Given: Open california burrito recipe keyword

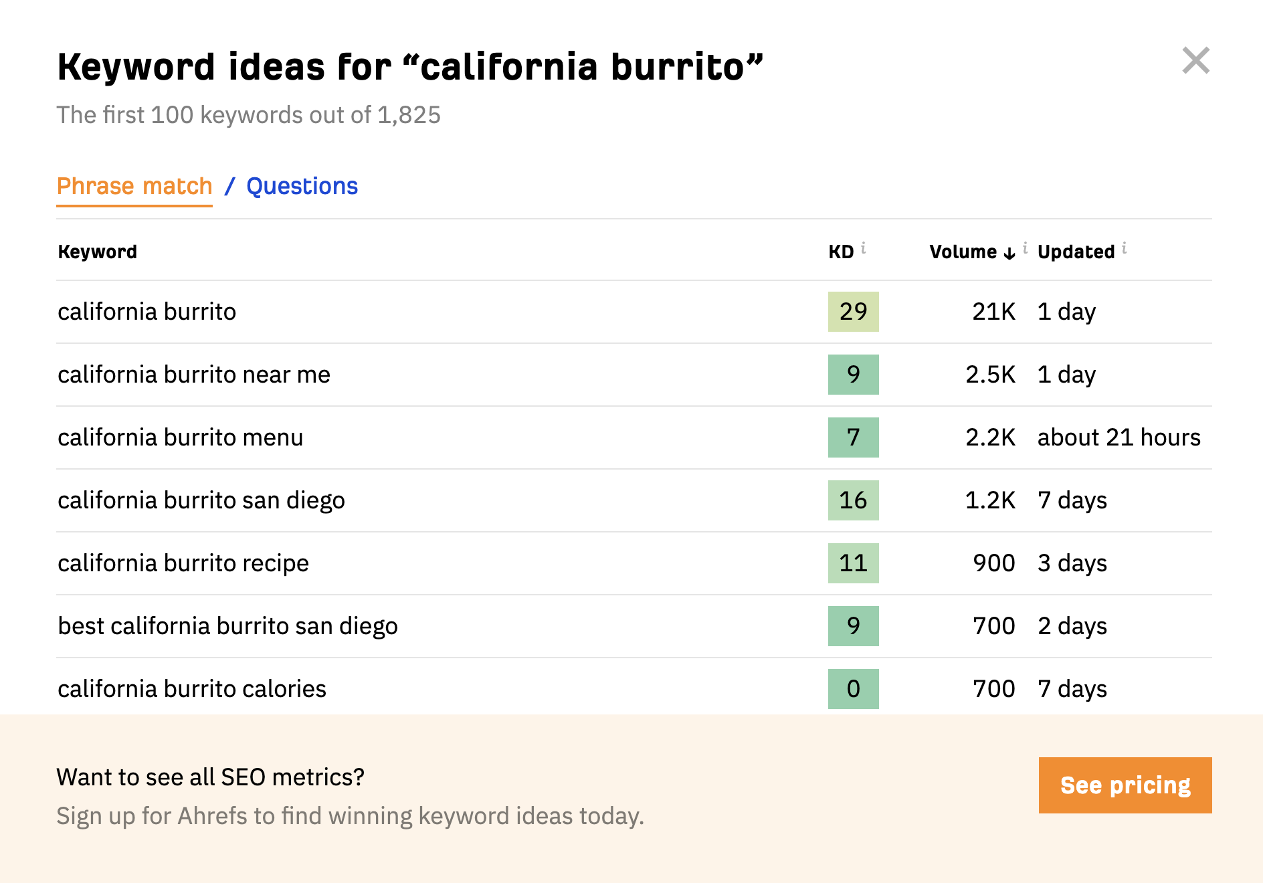Looking at the screenshot, I should coord(183,563).
